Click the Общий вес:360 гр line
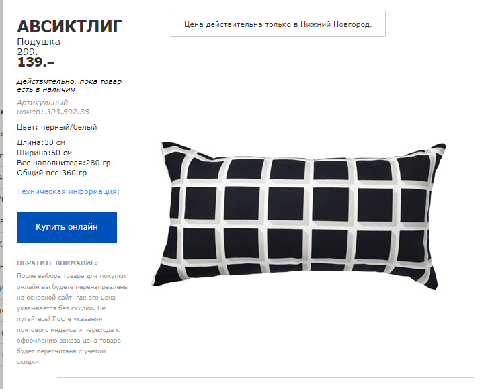492x389 pixels. click(52, 173)
